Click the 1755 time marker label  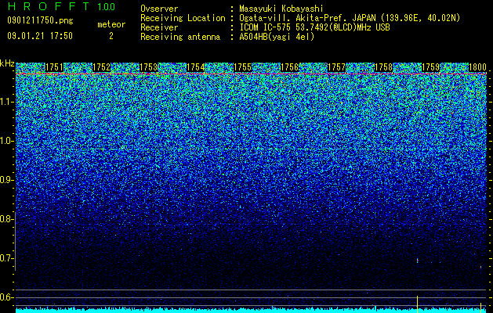click(243, 67)
